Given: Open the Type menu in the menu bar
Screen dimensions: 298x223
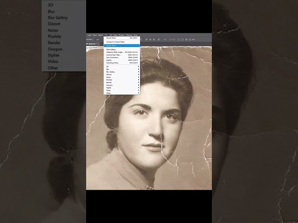Looking at the screenshot, I should (x=95, y=35).
